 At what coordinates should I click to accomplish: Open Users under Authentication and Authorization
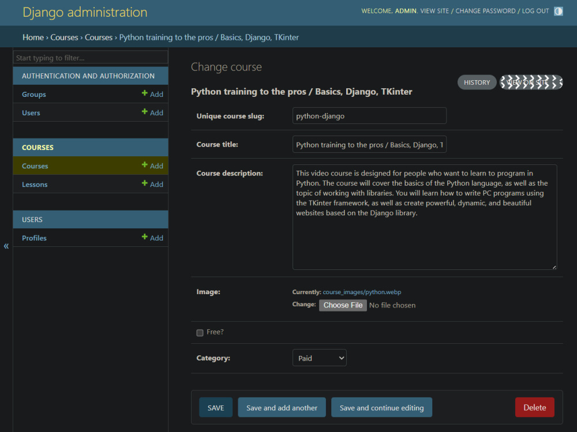click(31, 112)
